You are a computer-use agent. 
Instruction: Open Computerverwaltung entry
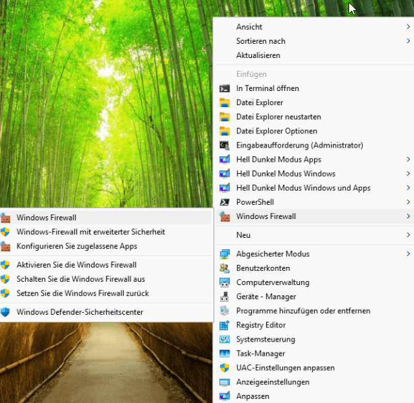[315, 282]
